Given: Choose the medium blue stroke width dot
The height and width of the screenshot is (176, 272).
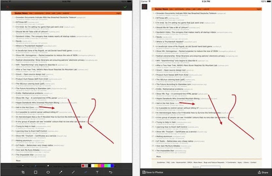Looking at the screenshot, I should tap(36, 166).
